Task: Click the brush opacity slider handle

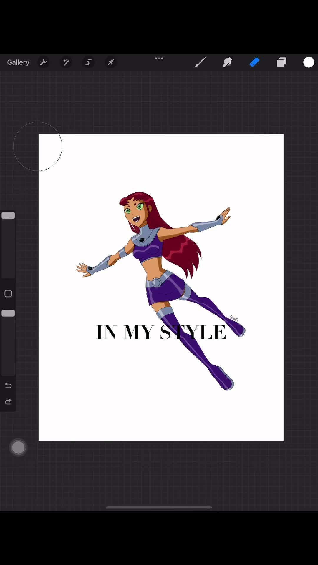Action: click(8, 313)
